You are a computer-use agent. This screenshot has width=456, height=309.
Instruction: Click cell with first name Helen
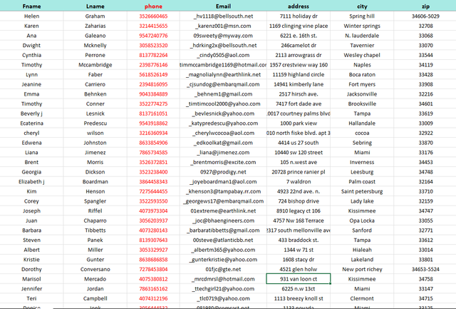(x=31, y=16)
